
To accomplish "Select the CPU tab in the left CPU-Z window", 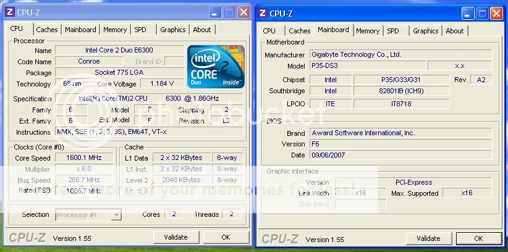I will tap(17, 28).
